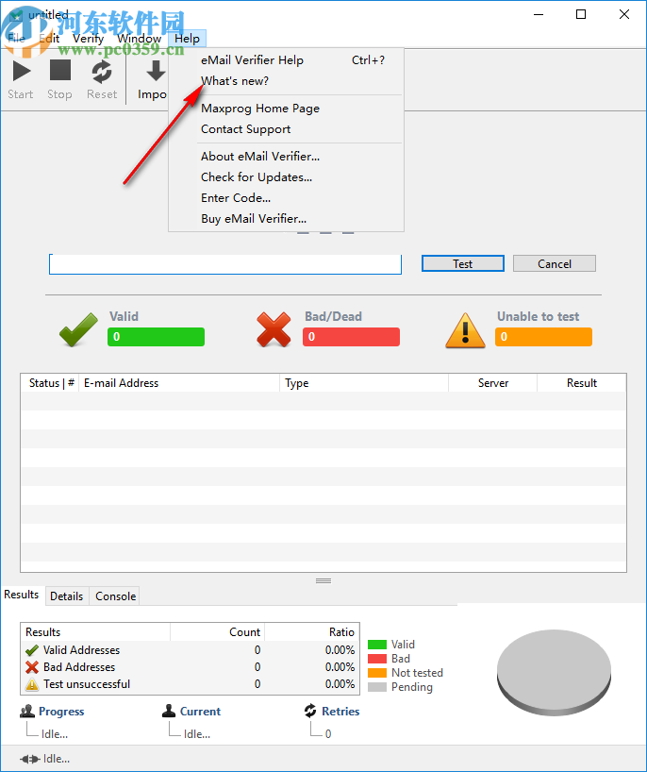Click the plug connection icon in the status bar
The image size is (647, 772).
click(x=29, y=759)
